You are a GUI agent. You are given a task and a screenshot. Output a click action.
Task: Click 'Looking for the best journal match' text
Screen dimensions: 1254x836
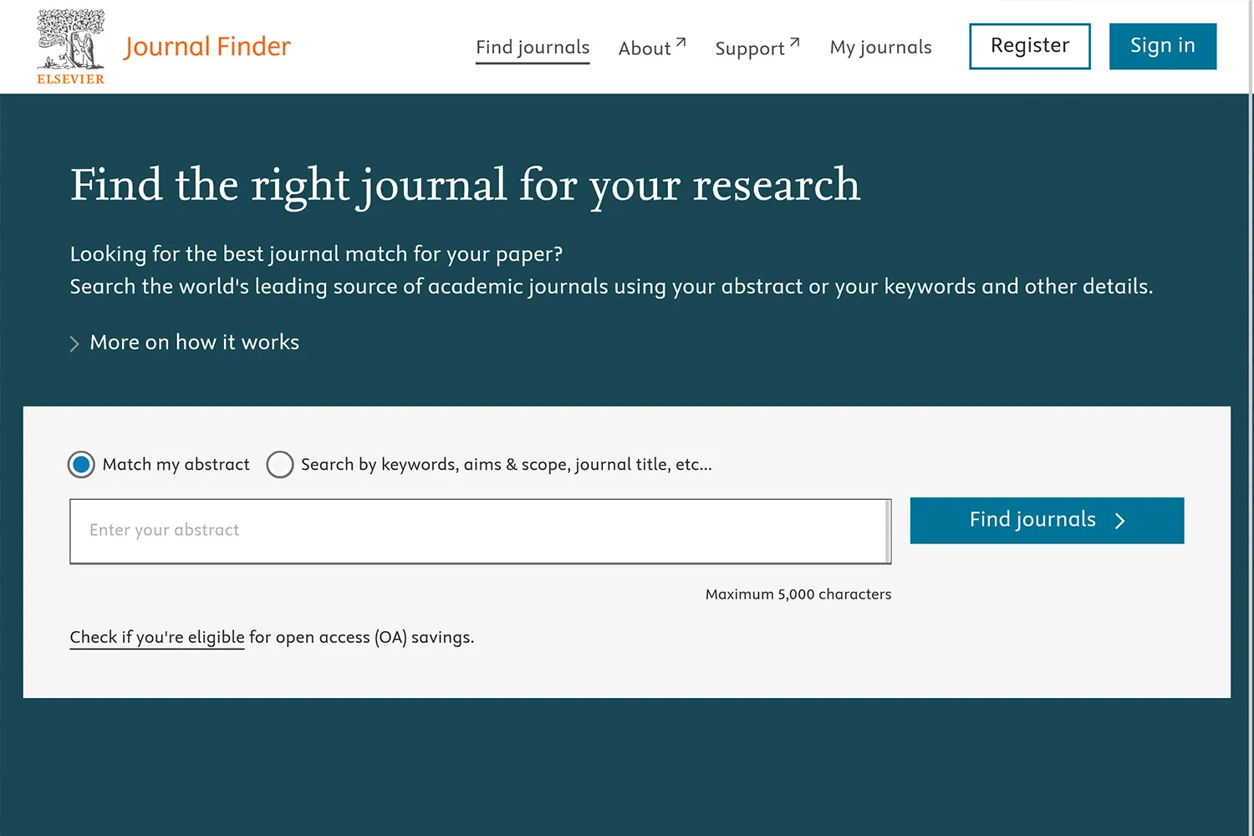point(316,254)
